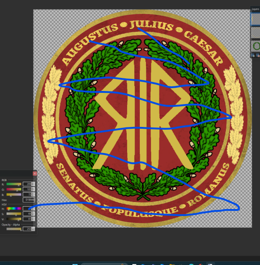Screen dimensions: 260x265
Task: Click the Layers panel title bar
Action: point(255,9)
